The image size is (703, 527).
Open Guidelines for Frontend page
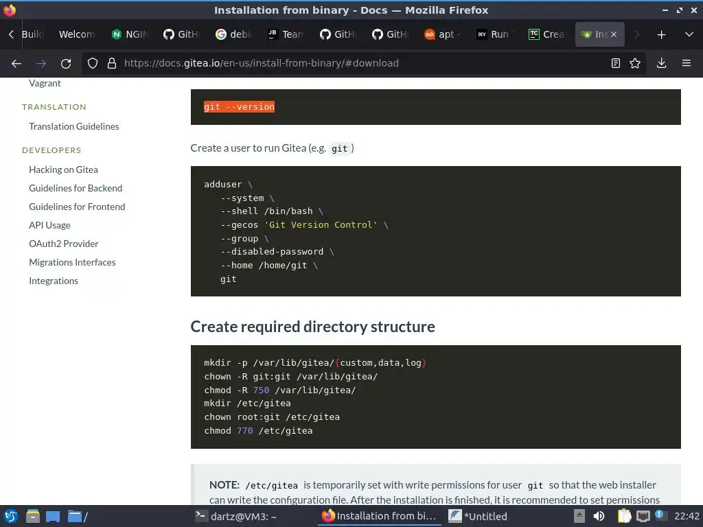77,207
